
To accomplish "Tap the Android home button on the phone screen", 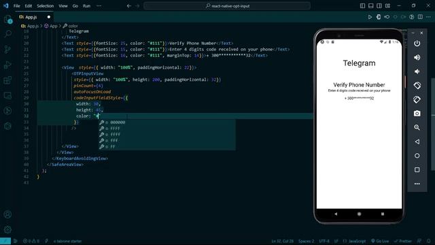I will click(360, 214).
